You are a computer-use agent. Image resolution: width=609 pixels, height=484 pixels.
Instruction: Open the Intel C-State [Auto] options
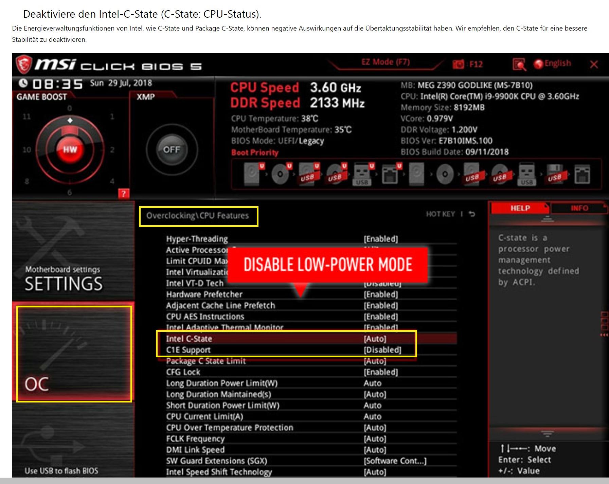[x=375, y=339]
